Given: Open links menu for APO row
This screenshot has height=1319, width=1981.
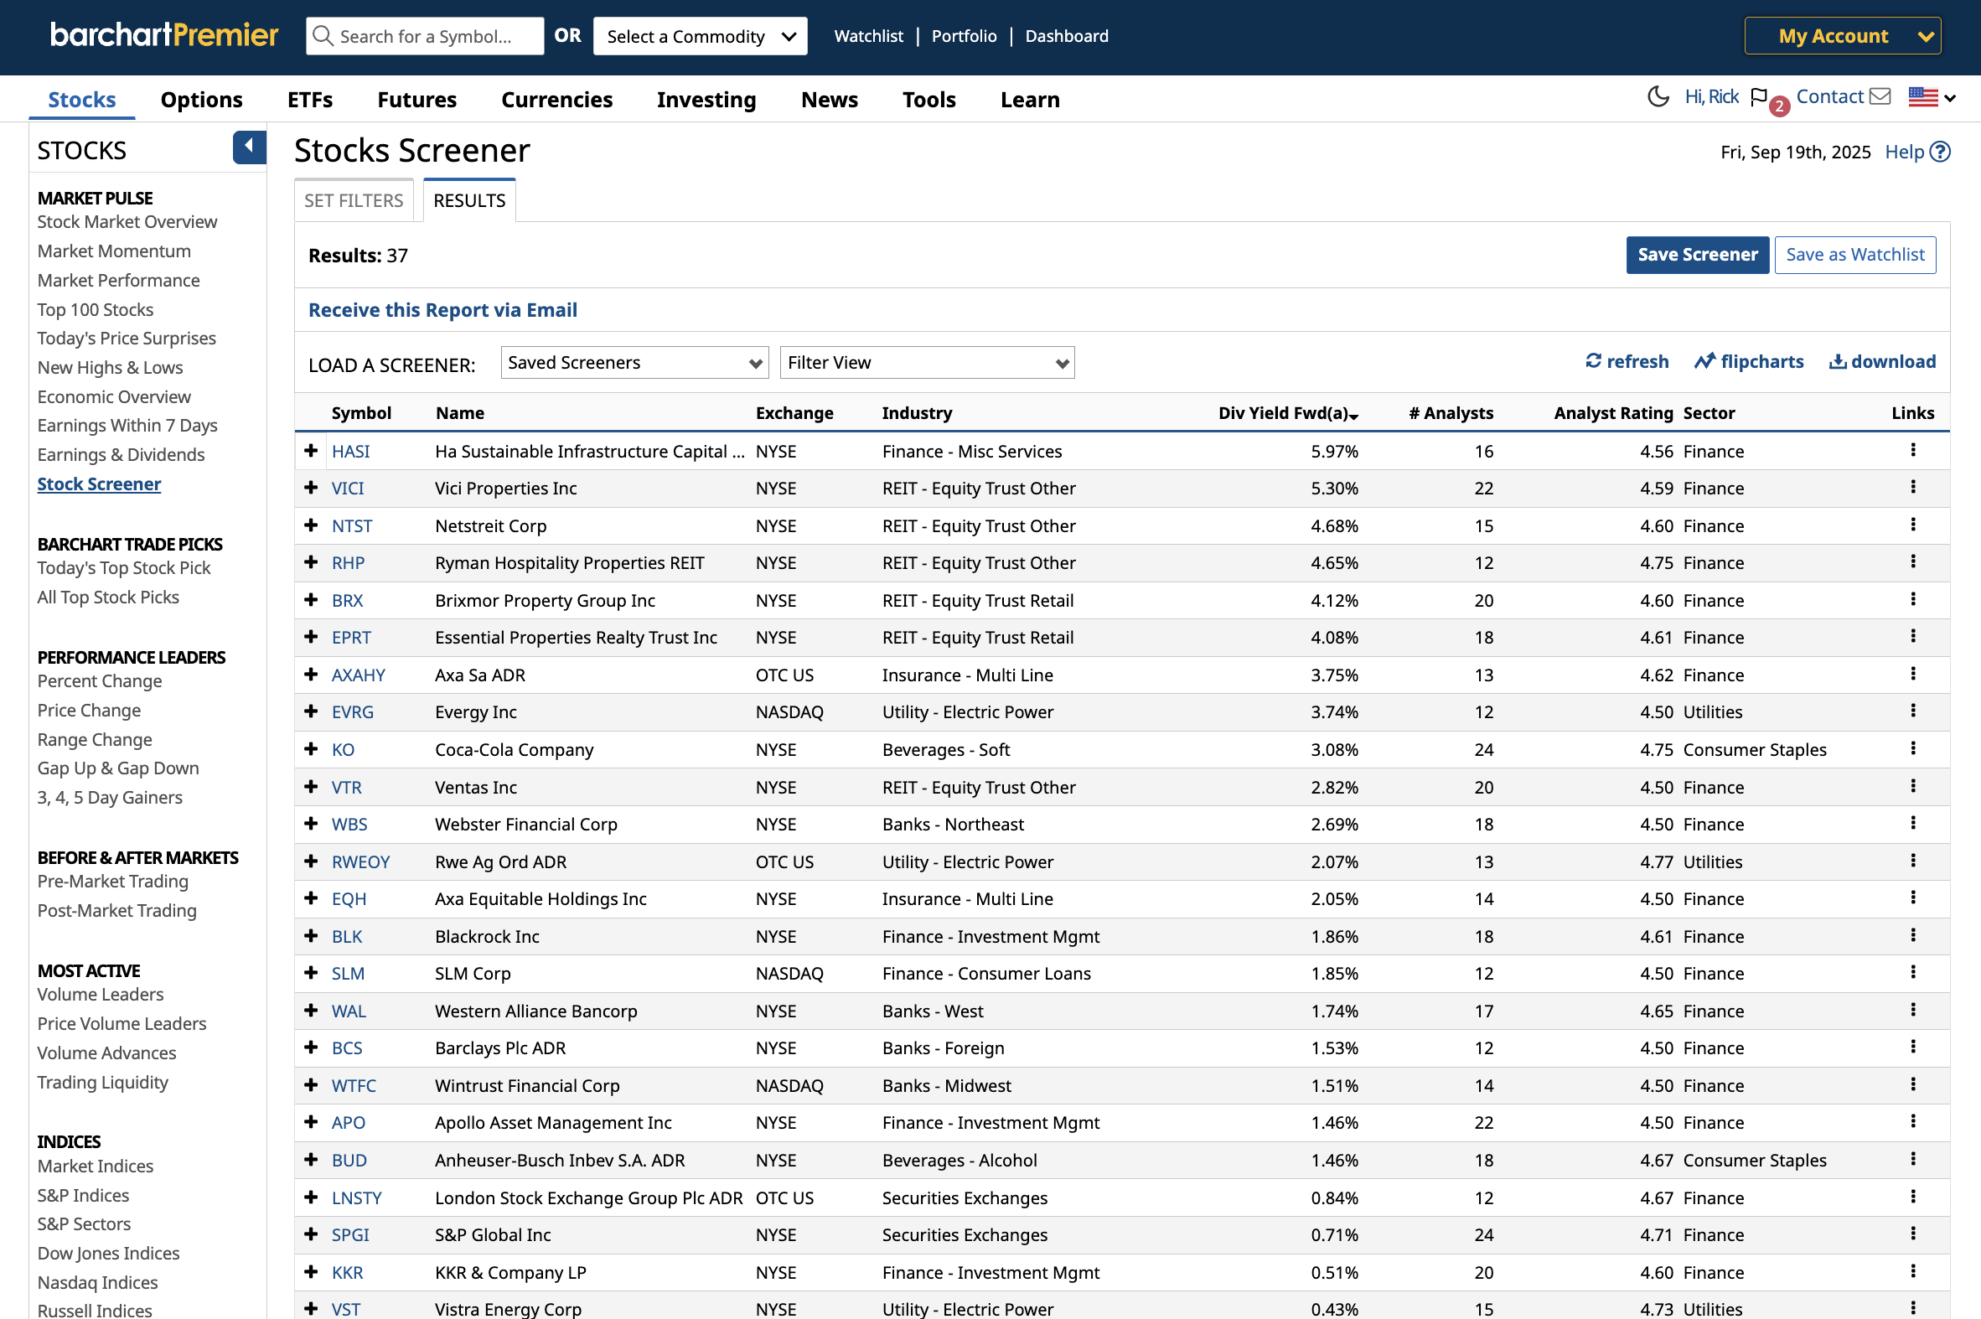Looking at the screenshot, I should (x=1912, y=1121).
